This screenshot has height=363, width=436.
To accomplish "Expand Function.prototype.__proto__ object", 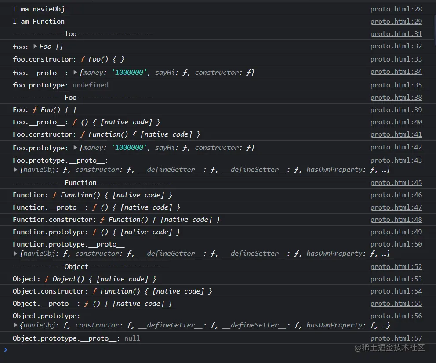I will coord(15,254).
